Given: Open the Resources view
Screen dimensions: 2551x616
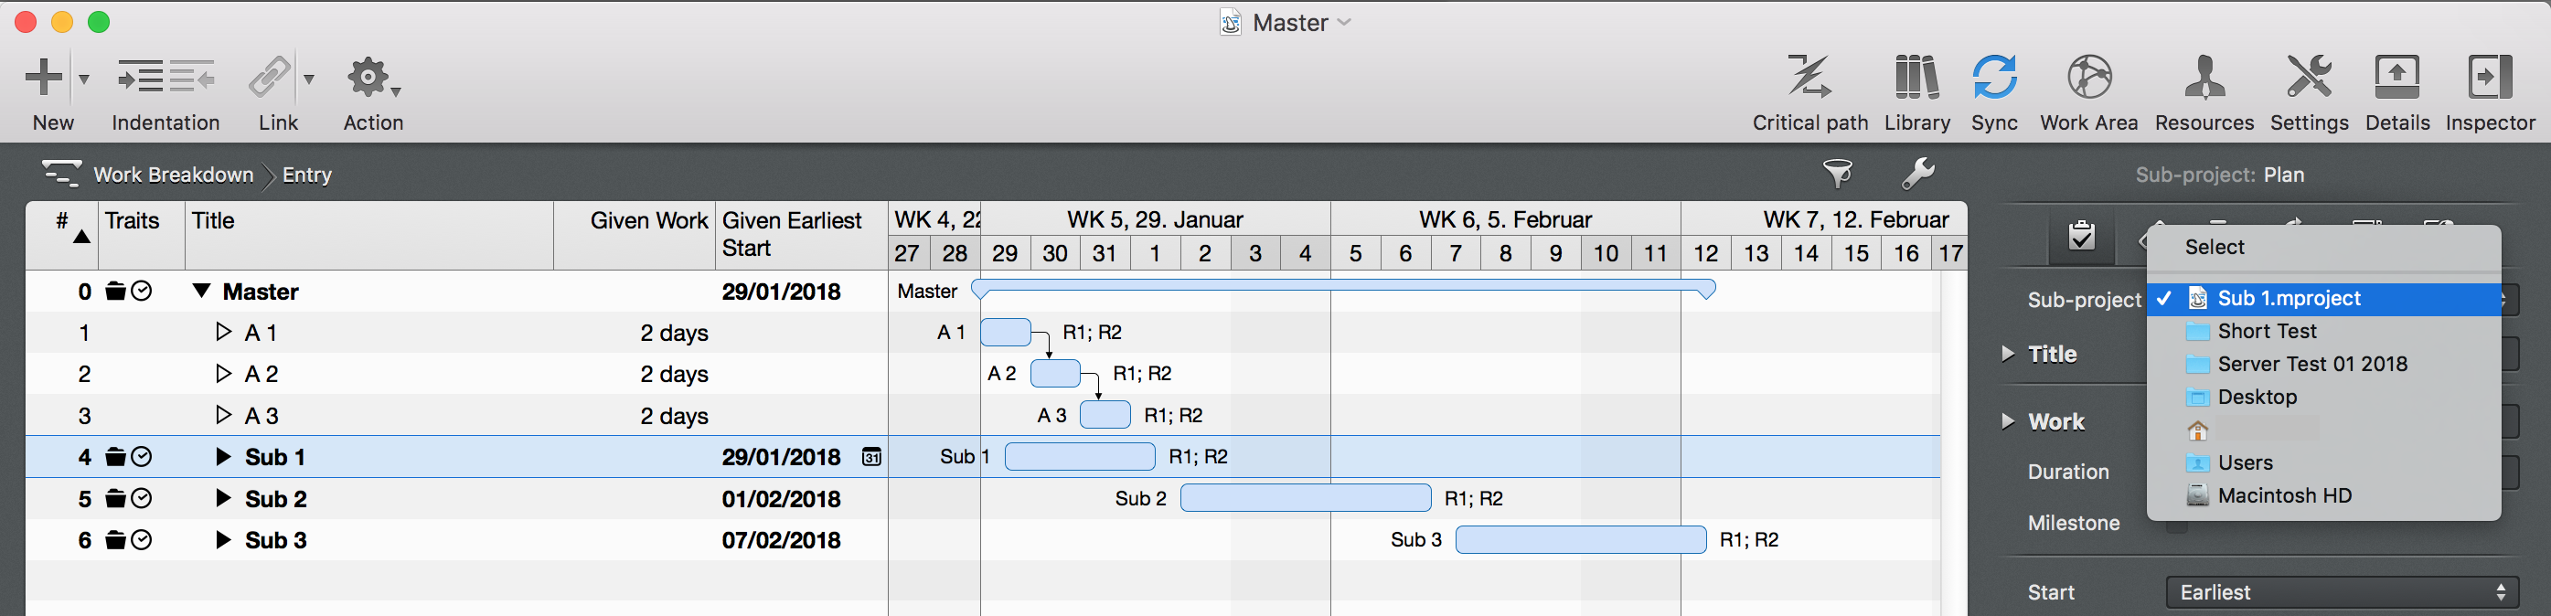Looking at the screenshot, I should tap(2204, 78).
